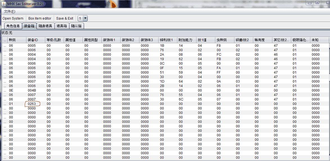330x161 pixels.
Task: Select the 附加能力 cell showing 59
Action: 186,72
